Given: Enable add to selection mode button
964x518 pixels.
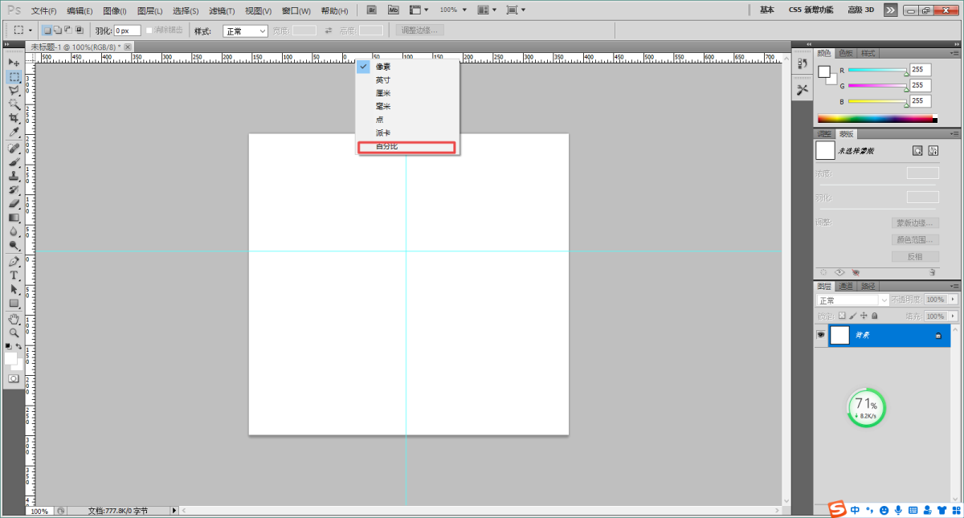Looking at the screenshot, I should click(x=57, y=30).
